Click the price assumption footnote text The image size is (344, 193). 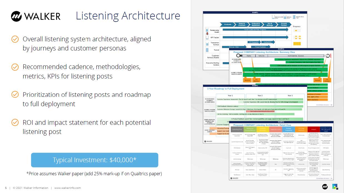click(94, 174)
